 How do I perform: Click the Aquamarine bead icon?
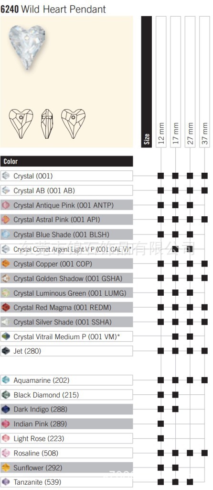pos(6,380)
